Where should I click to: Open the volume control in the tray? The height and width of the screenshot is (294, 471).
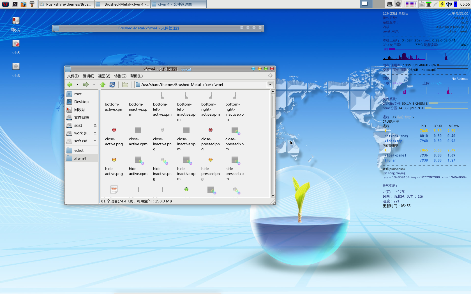point(449,4)
